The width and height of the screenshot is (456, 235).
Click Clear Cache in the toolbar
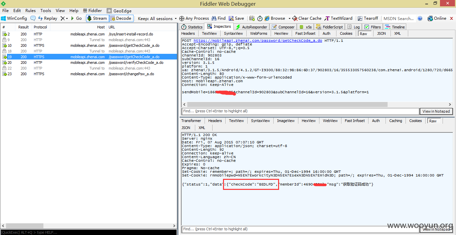tap(307, 18)
